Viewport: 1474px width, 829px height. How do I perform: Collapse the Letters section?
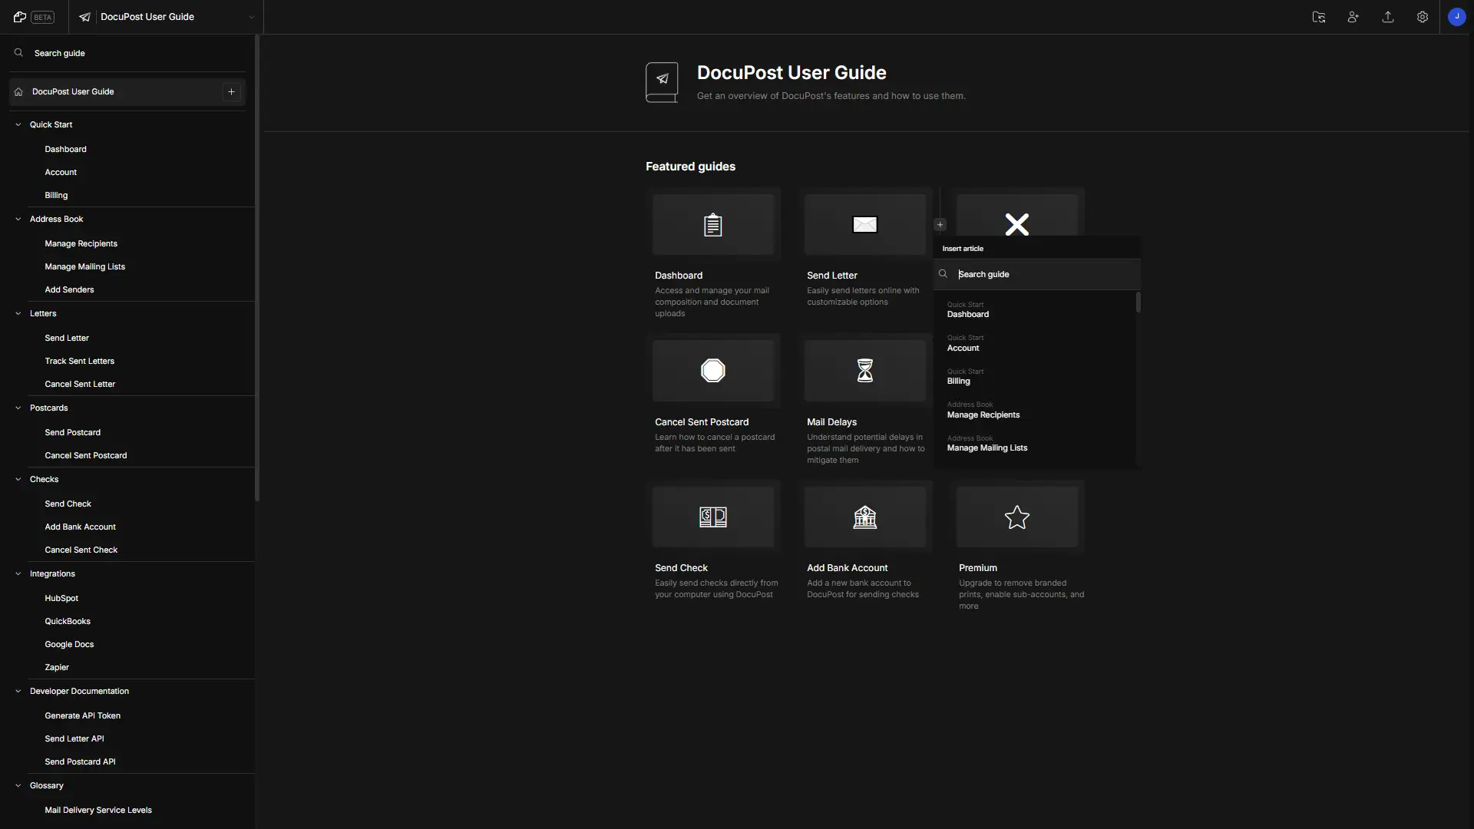tap(18, 313)
